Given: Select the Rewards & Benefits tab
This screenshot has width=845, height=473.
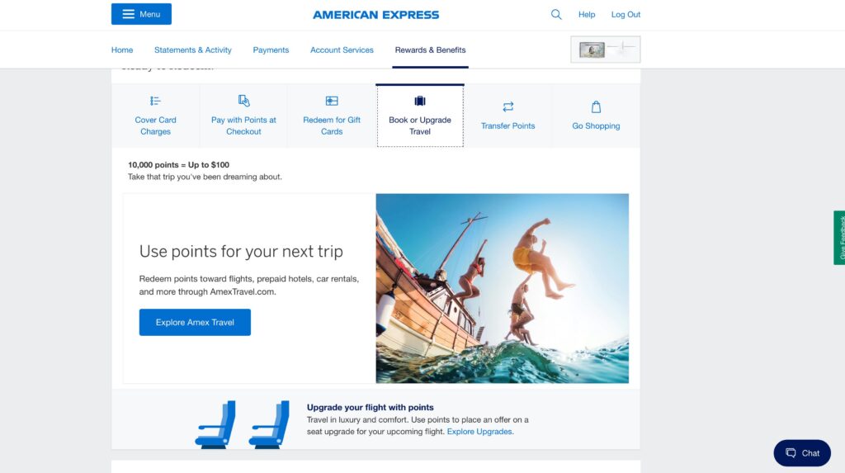Looking at the screenshot, I should (x=430, y=50).
